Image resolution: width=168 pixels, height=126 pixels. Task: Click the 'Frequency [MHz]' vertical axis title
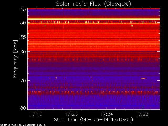pos(15,59)
